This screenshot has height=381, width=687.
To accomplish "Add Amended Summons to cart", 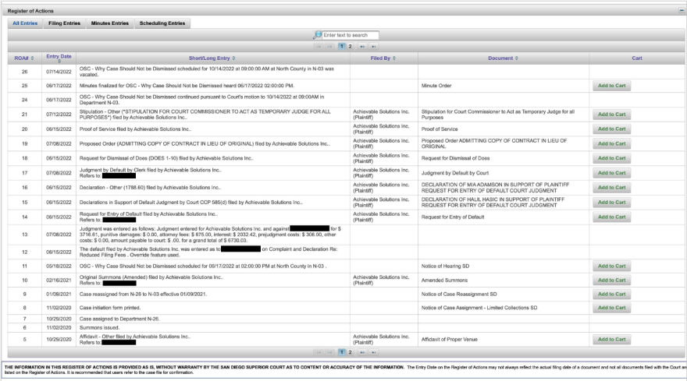I will click(x=611, y=279).
